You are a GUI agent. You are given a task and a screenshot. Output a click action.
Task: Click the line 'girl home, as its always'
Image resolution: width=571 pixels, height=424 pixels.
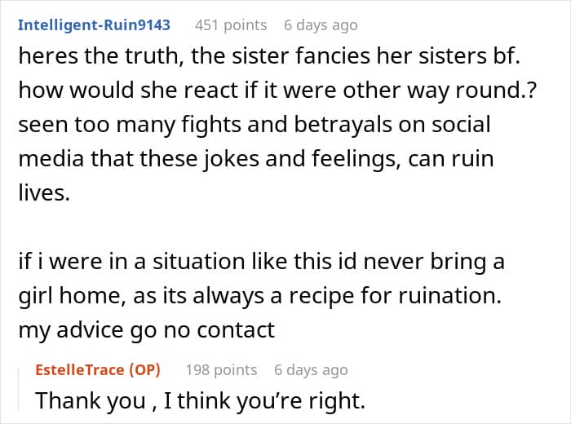coord(260,296)
